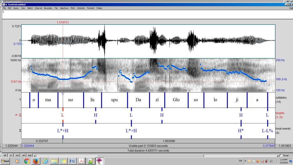293x165 pixels.
Task: Open the Interval menu
Action: point(38,8)
